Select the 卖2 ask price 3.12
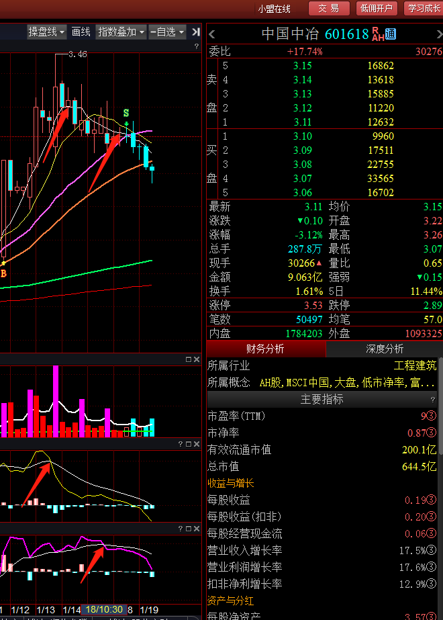The width and height of the screenshot is (443, 620). (302, 108)
